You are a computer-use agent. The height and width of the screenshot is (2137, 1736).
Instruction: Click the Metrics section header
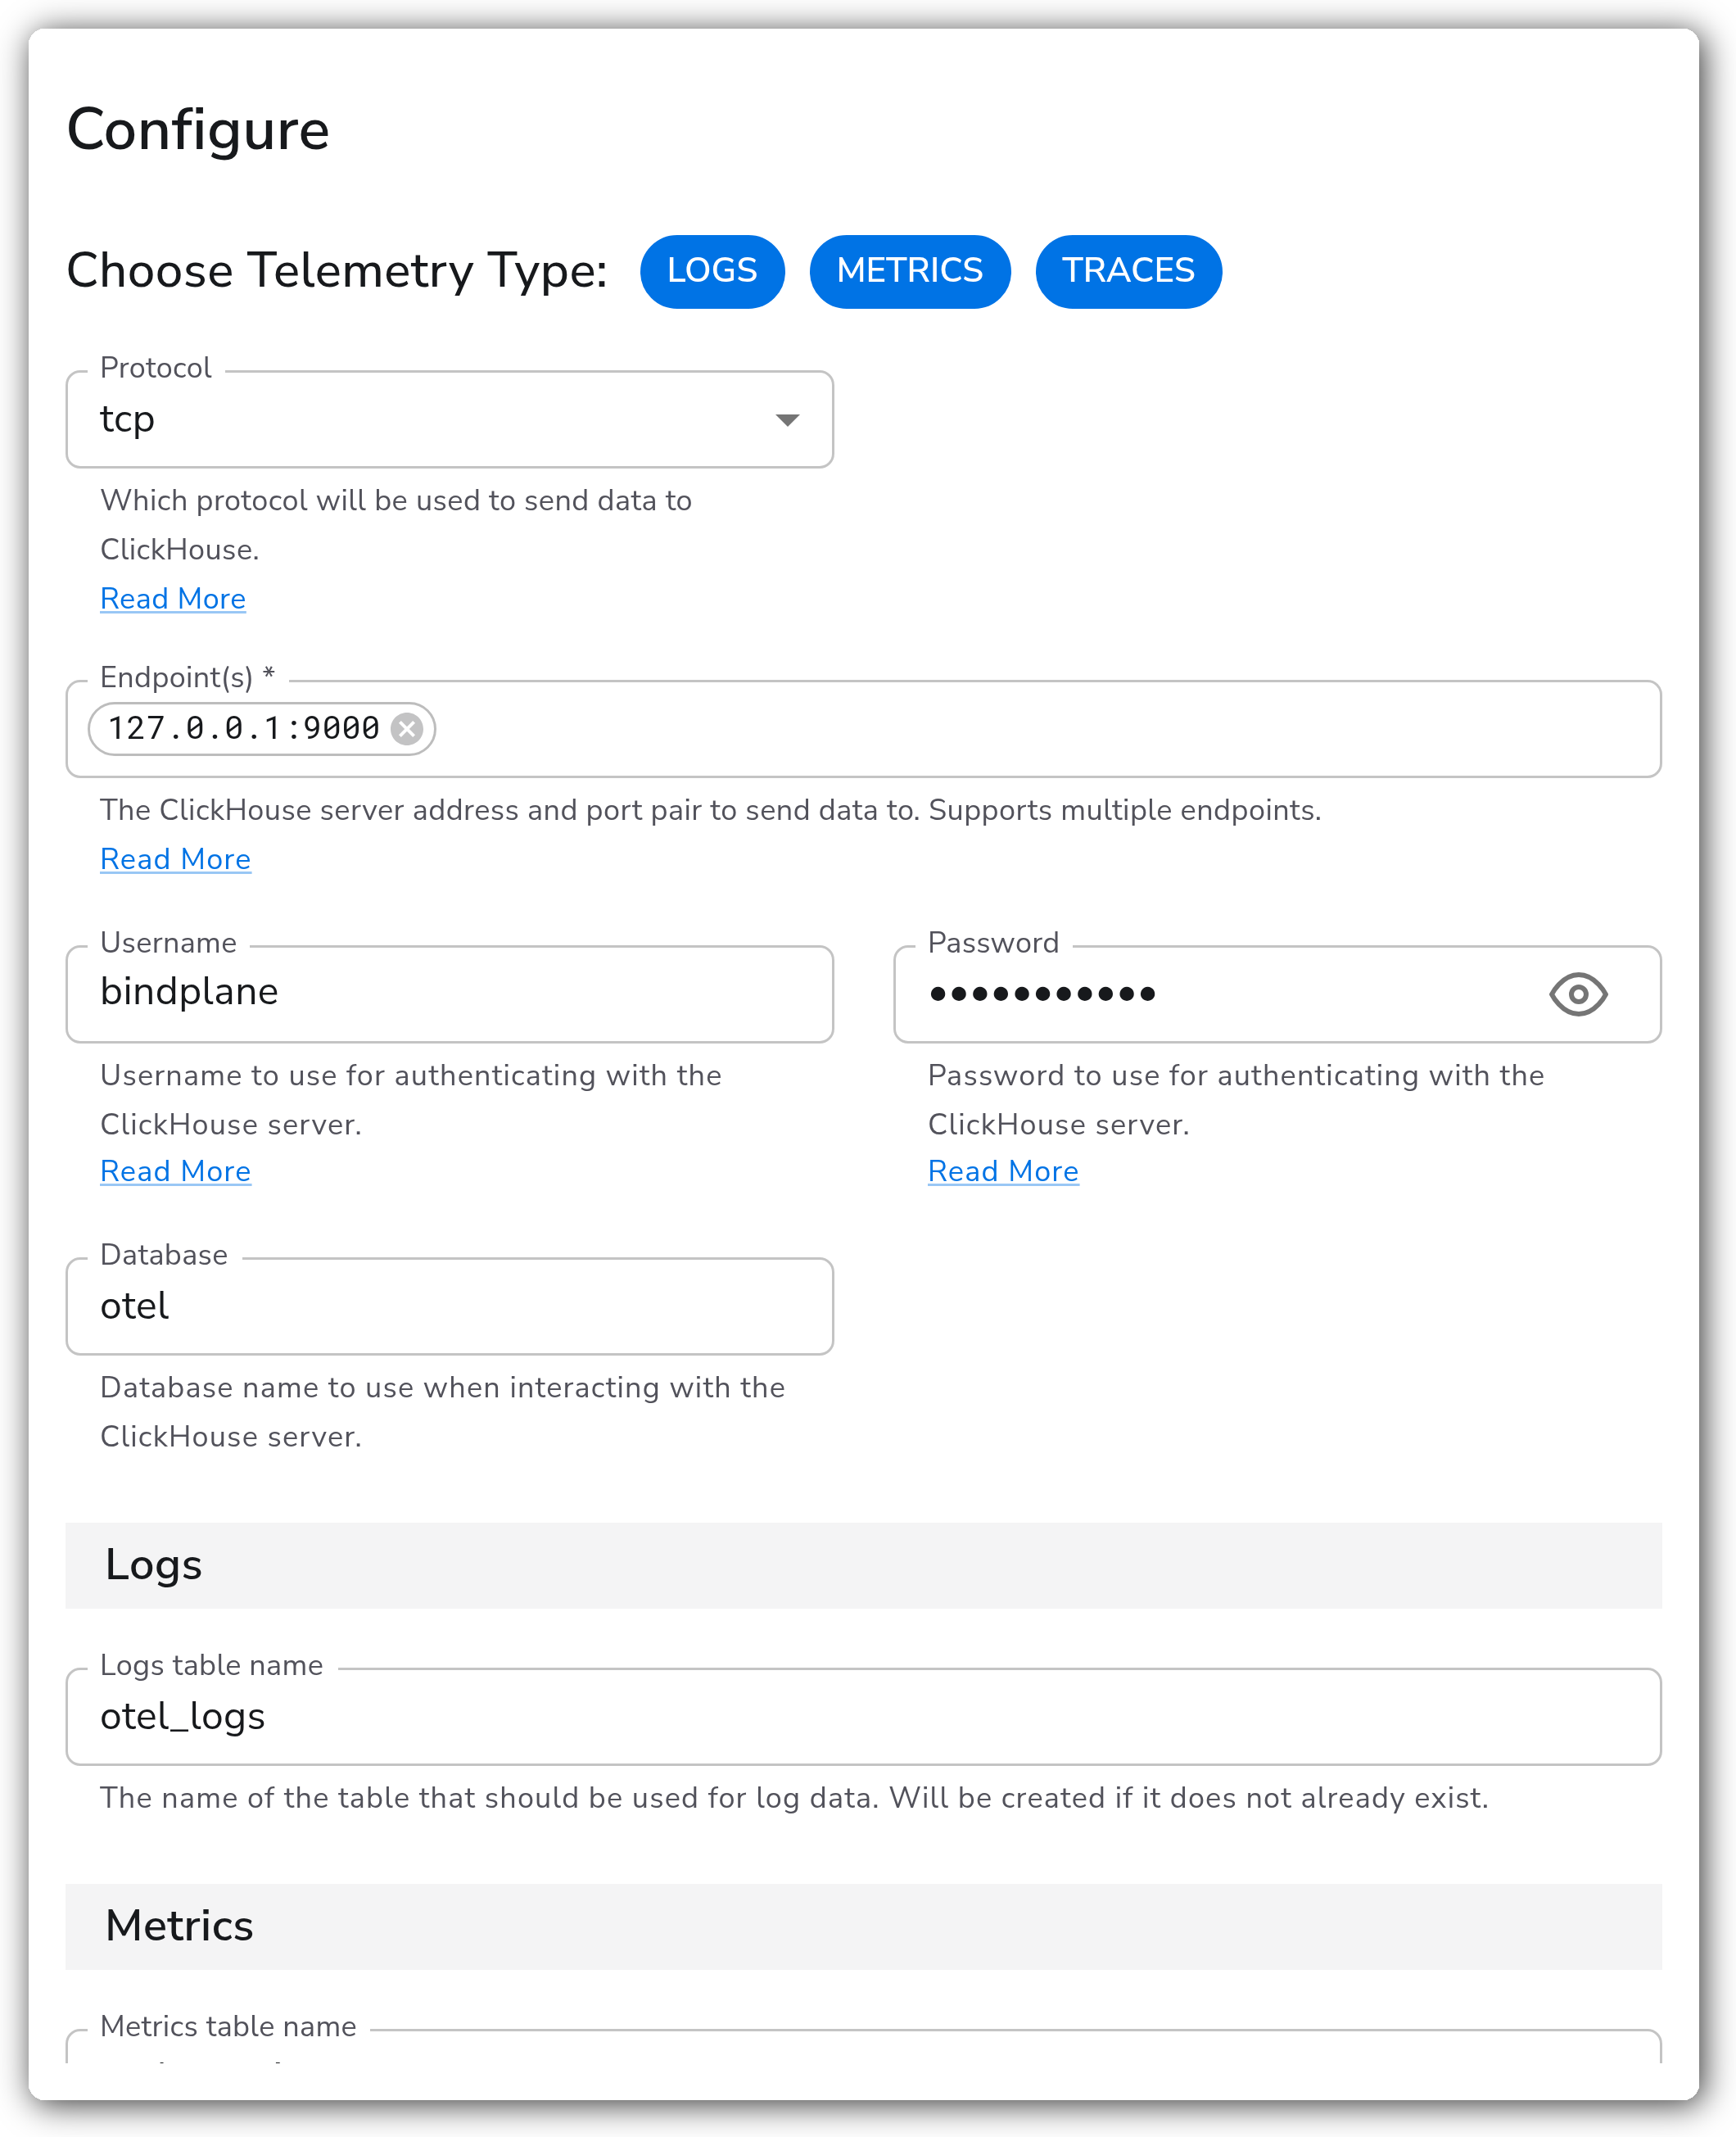[863, 1926]
